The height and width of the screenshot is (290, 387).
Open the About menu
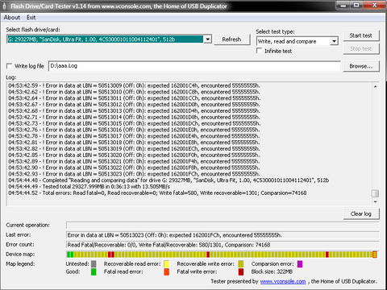coord(12,18)
